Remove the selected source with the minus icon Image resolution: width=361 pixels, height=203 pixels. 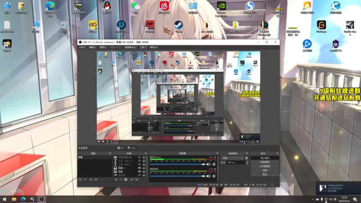pos(120,180)
